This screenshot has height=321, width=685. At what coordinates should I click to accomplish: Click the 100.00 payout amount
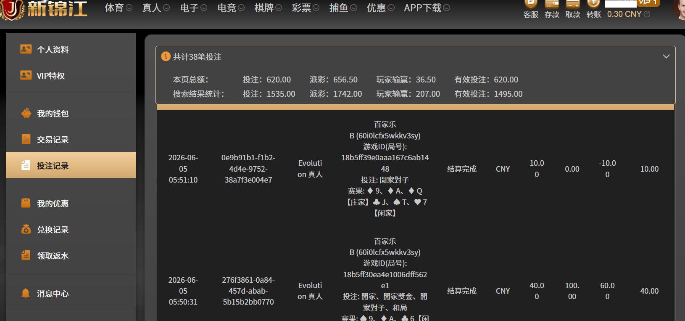[x=572, y=291]
